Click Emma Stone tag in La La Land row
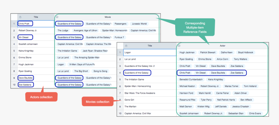This screenshot has height=125, width=279. pyautogui.click(x=205, y=59)
